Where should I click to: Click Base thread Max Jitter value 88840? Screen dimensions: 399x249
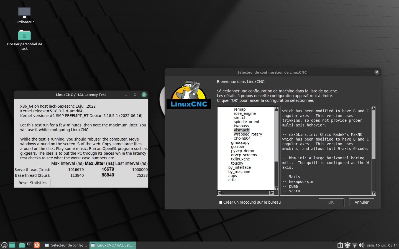tap(108, 175)
